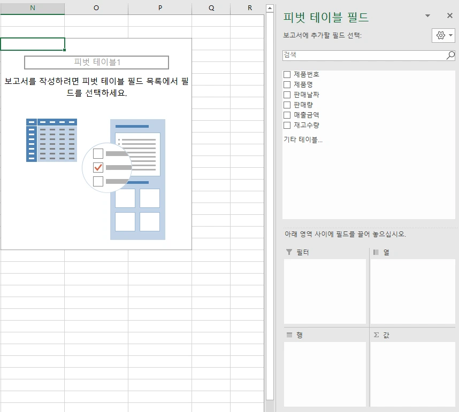Click the Σ 값 values area icon
This screenshot has height=412, width=459.
[377, 335]
